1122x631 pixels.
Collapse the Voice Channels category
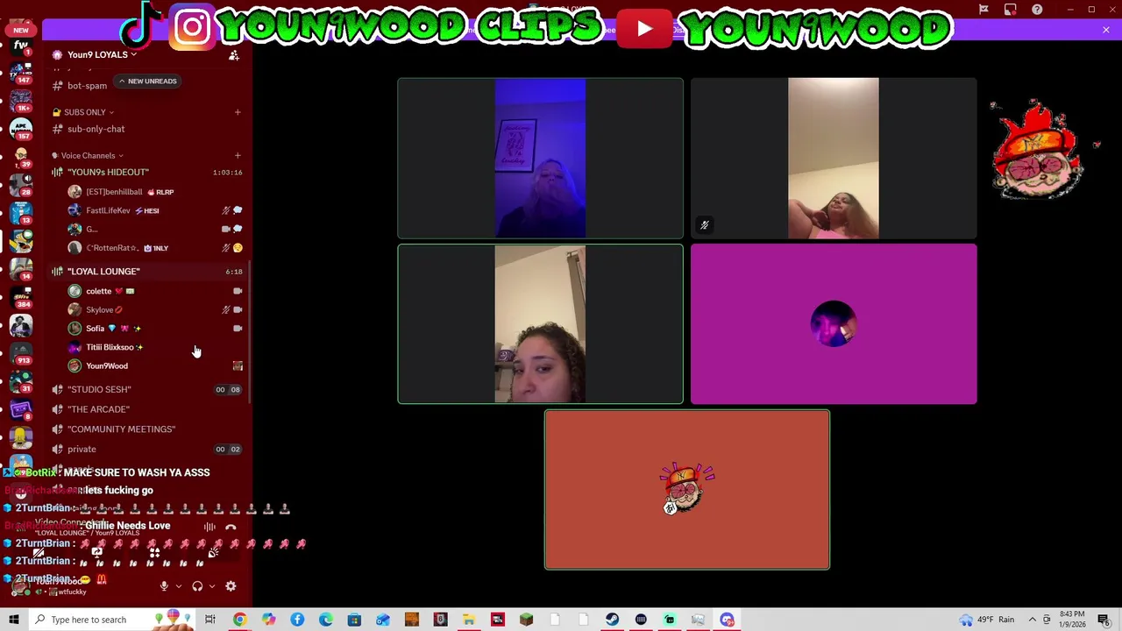pos(88,156)
